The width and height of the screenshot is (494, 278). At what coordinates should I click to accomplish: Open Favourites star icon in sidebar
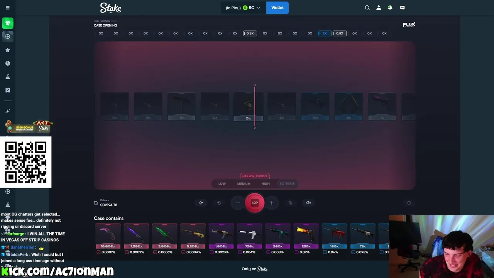click(8, 50)
